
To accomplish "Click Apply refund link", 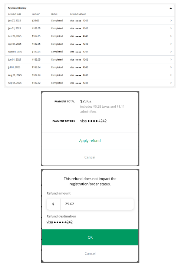I will pyautogui.click(x=90, y=141).
